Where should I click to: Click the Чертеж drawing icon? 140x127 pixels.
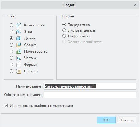tap(19, 58)
